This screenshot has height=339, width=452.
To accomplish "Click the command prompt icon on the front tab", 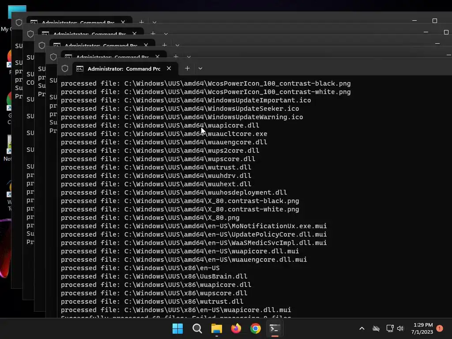I will tap(80, 68).
